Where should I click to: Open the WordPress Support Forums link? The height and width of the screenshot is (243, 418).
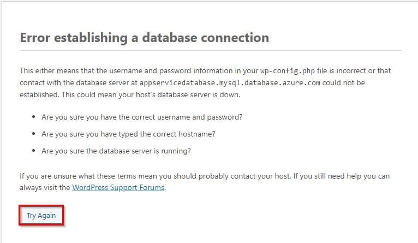pos(117,188)
